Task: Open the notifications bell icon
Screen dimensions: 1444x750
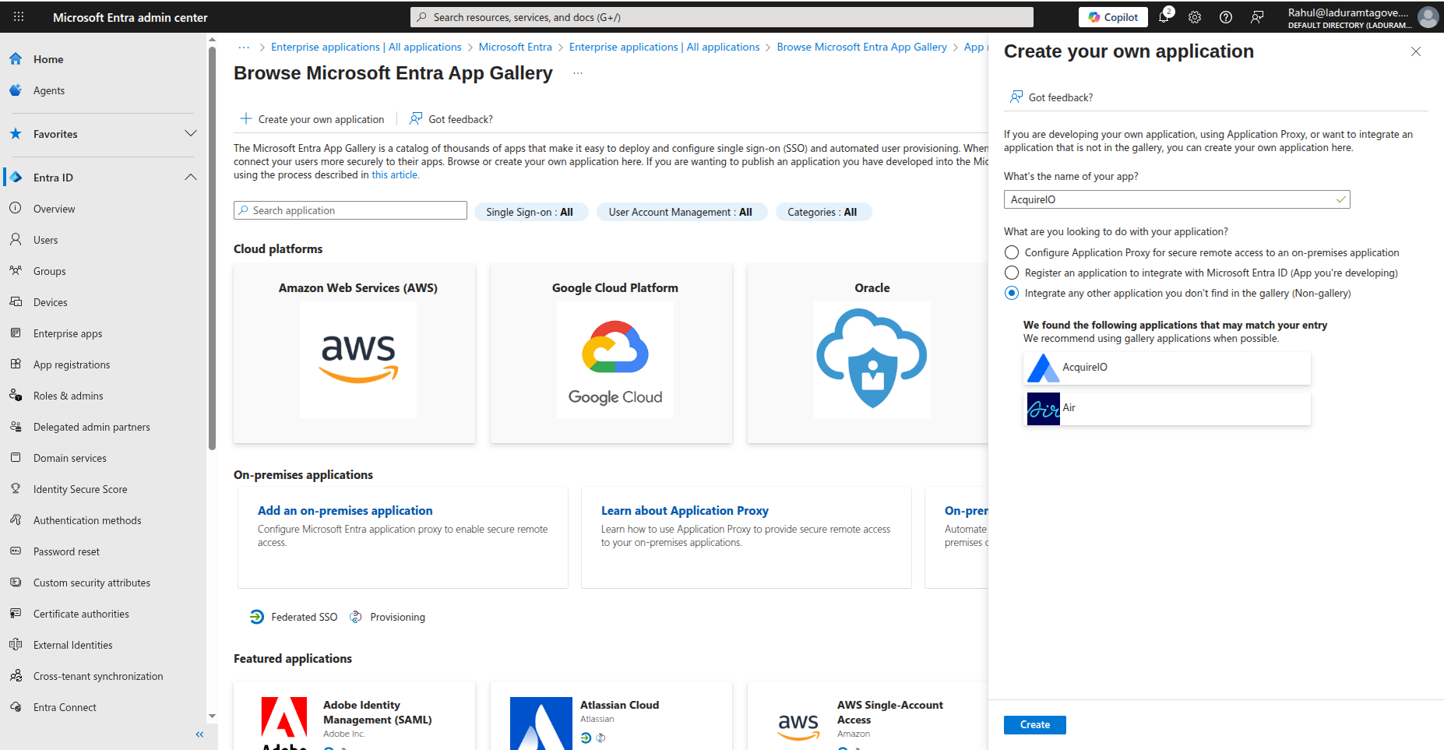Action: (1164, 17)
